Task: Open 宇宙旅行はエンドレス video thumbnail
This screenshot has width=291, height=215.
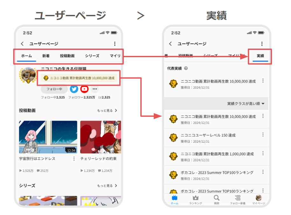Action: 48,137
